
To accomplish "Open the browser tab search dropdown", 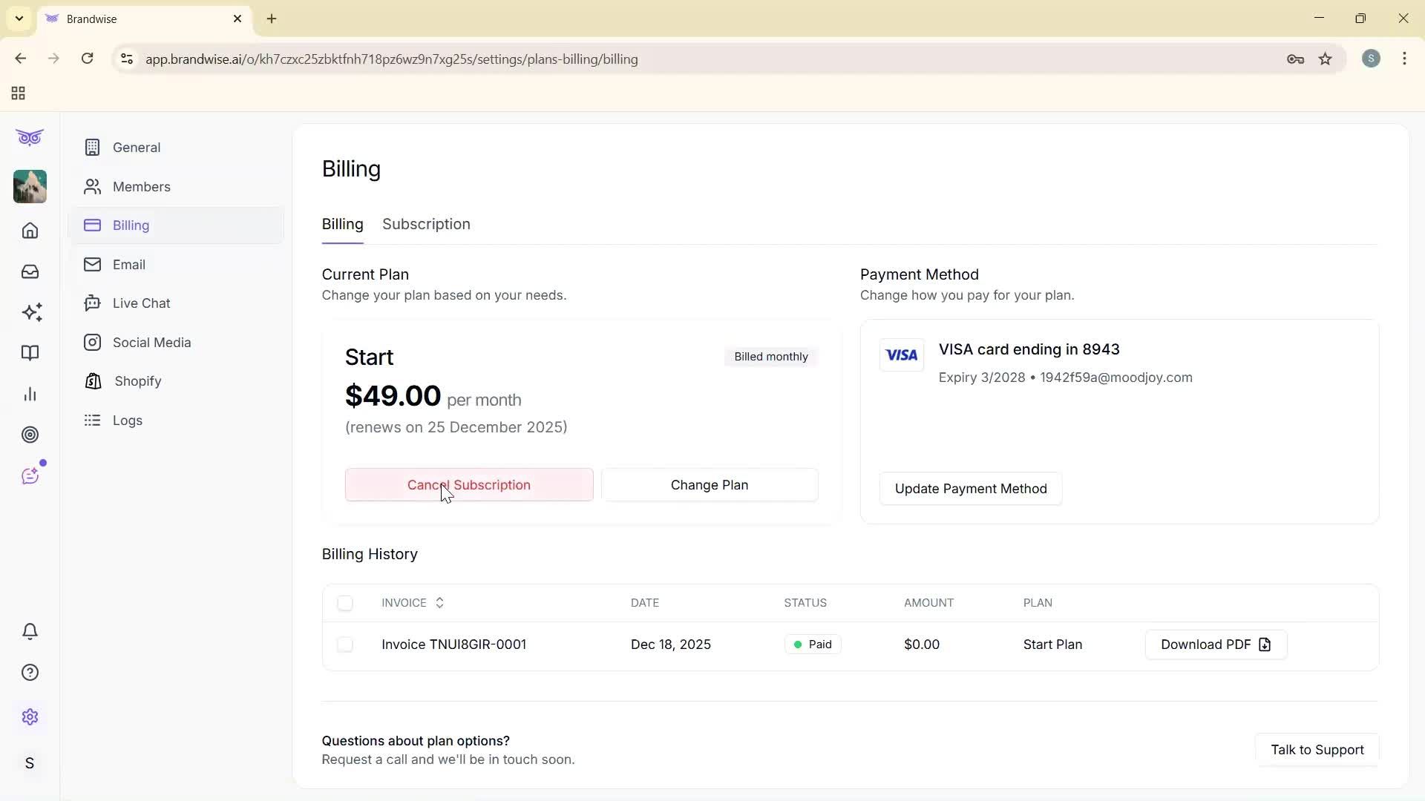I will point(19,19).
